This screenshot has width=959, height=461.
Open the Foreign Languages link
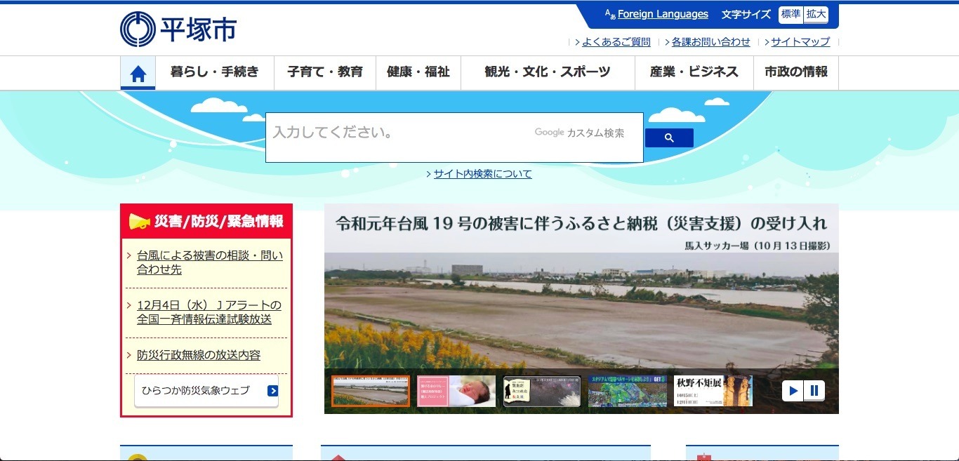(663, 14)
